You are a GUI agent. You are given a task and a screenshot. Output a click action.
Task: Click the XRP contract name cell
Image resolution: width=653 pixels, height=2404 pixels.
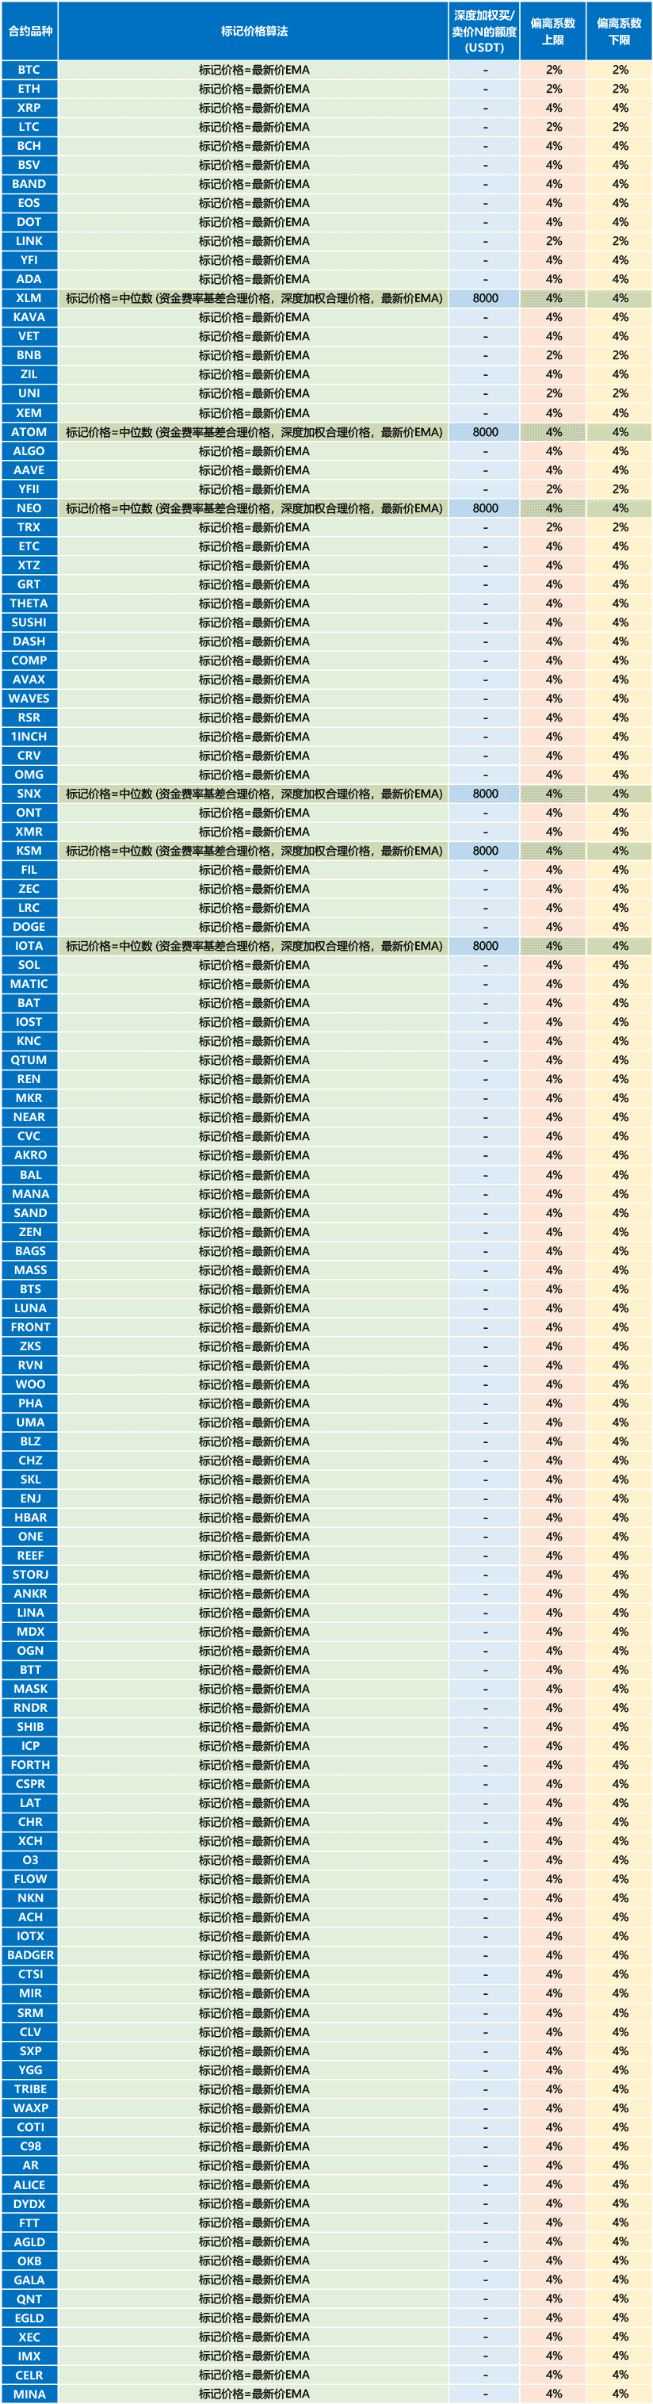(29, 109)
